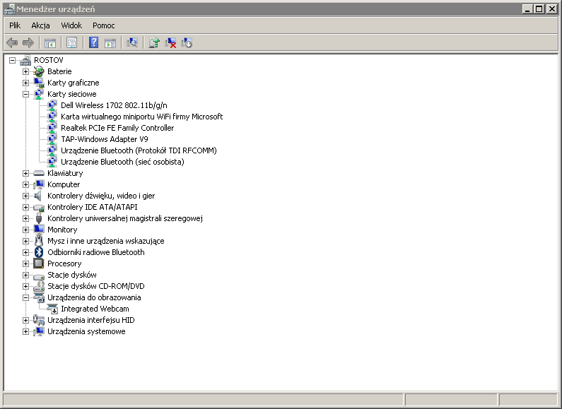Expand the Monitory node
This screenshot has width=562, height=409.
[x=26, y=230]
